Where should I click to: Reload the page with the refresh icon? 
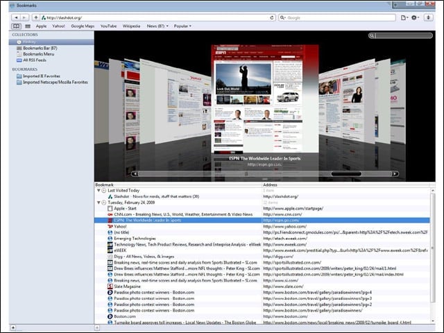tap(272, 17)
